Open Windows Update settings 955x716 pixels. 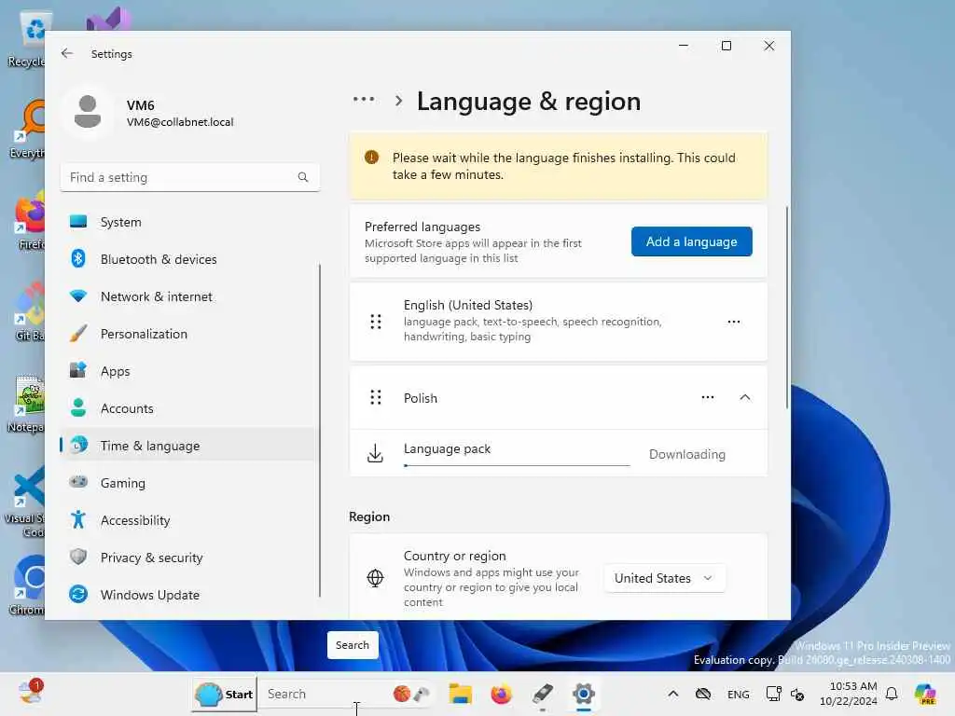pyautogui.click(x=189, y=595)
